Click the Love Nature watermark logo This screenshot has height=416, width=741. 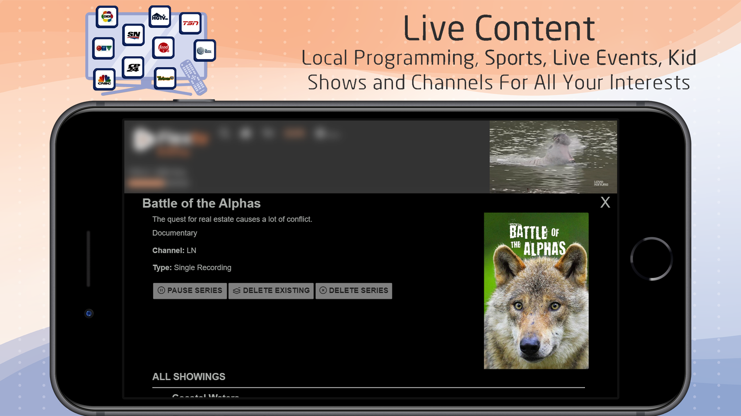[x=601, y=183]
